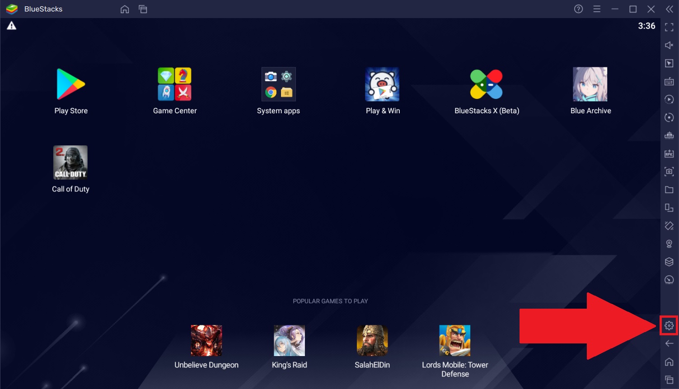Image resolution: width=679 pixels, height=389 pixels.
Task: Click the play-circle sidebar icon below the keyboard
Action: click(669, 99)
